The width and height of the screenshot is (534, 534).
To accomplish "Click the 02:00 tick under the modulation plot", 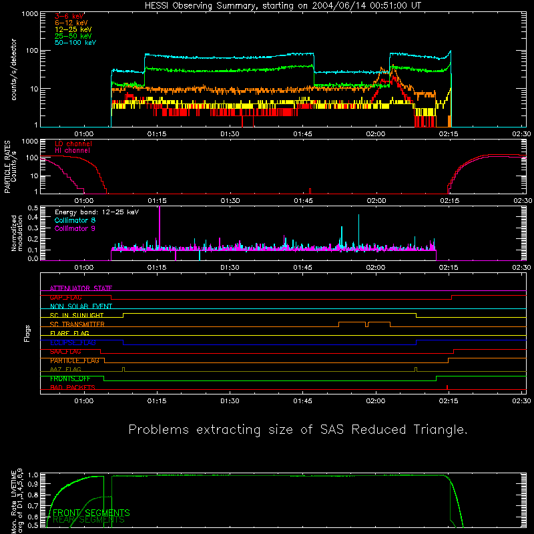I will [376, 268].
